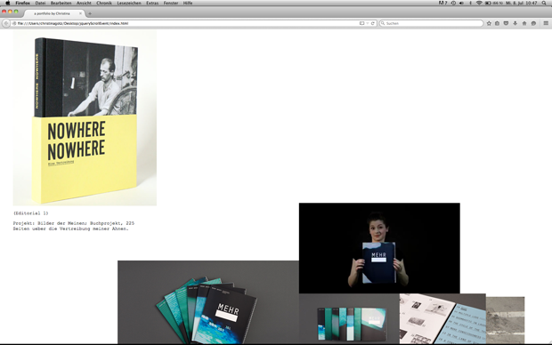Open reader view icon in address bar
Image resolution: width=552 pixels, height=345 pixels.
click(361, 23)
